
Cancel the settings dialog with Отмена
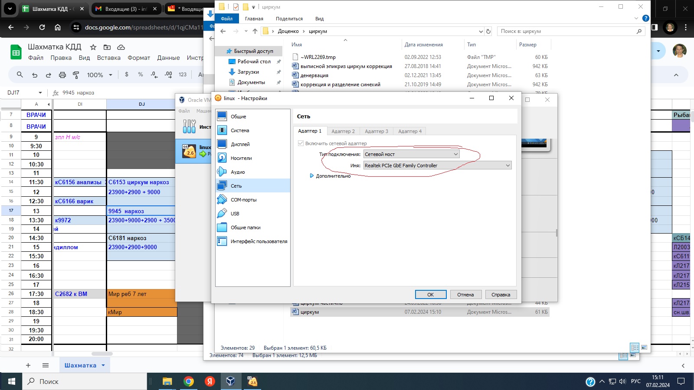(465, 295)
